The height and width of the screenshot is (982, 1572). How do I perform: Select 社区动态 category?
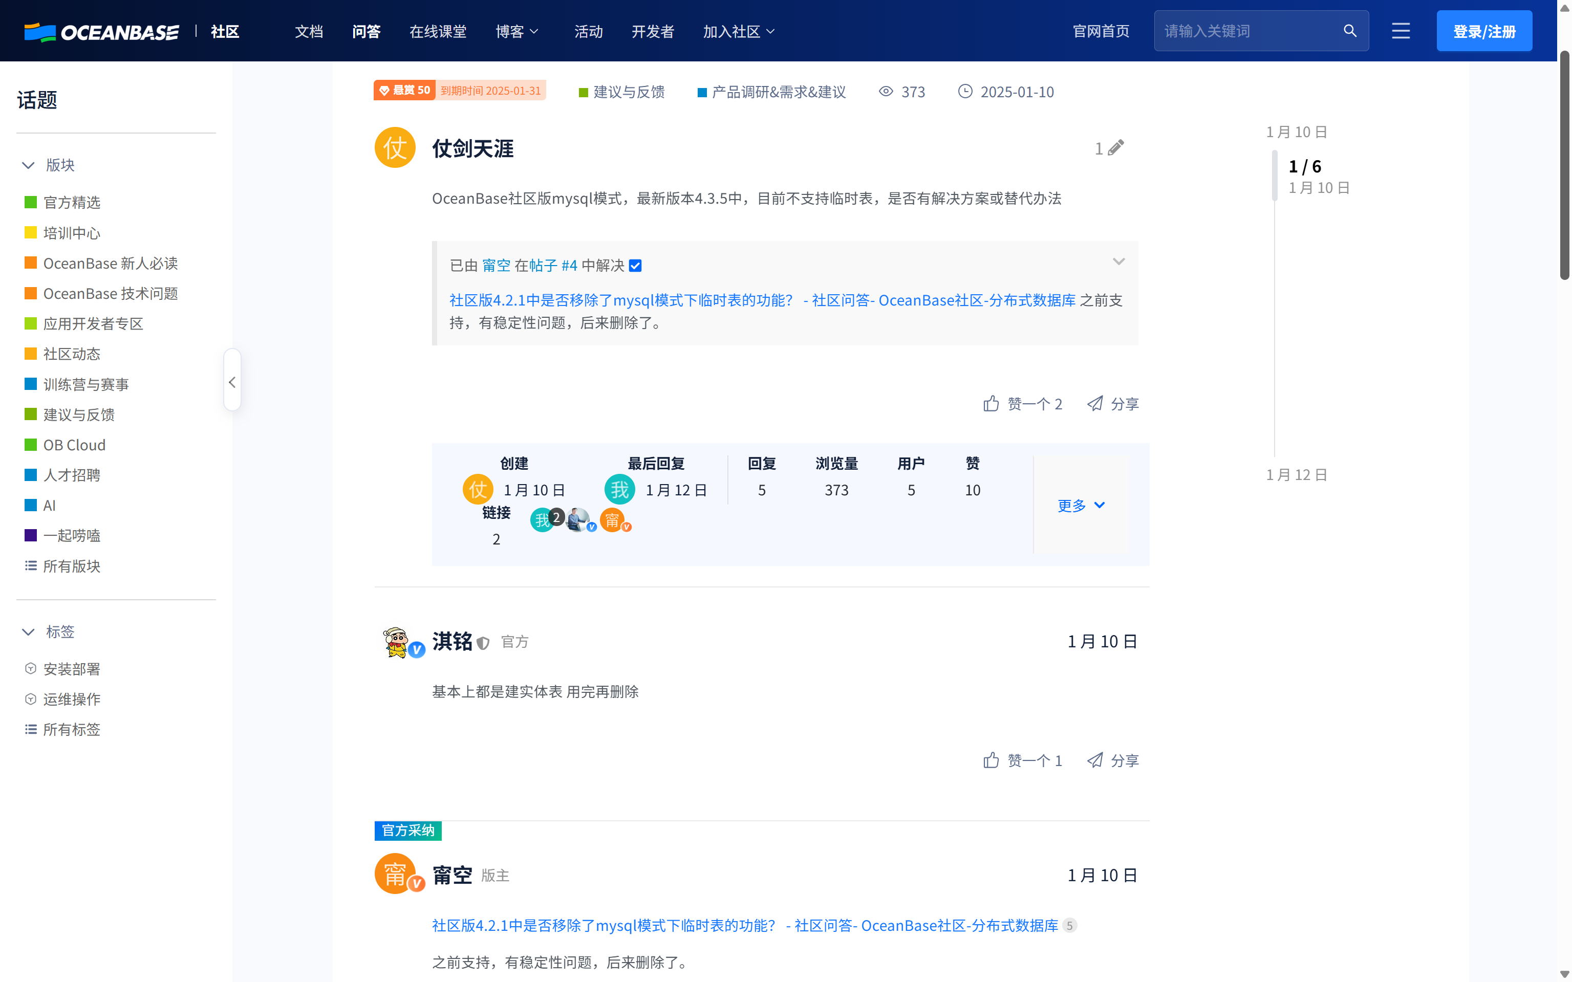tap(62, 354)
